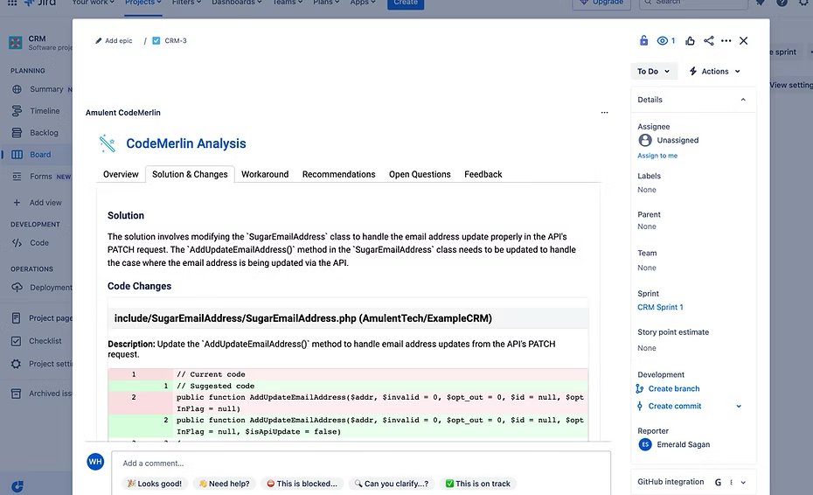Open the Apps menu in top navigation

click(x=363, y=3)
